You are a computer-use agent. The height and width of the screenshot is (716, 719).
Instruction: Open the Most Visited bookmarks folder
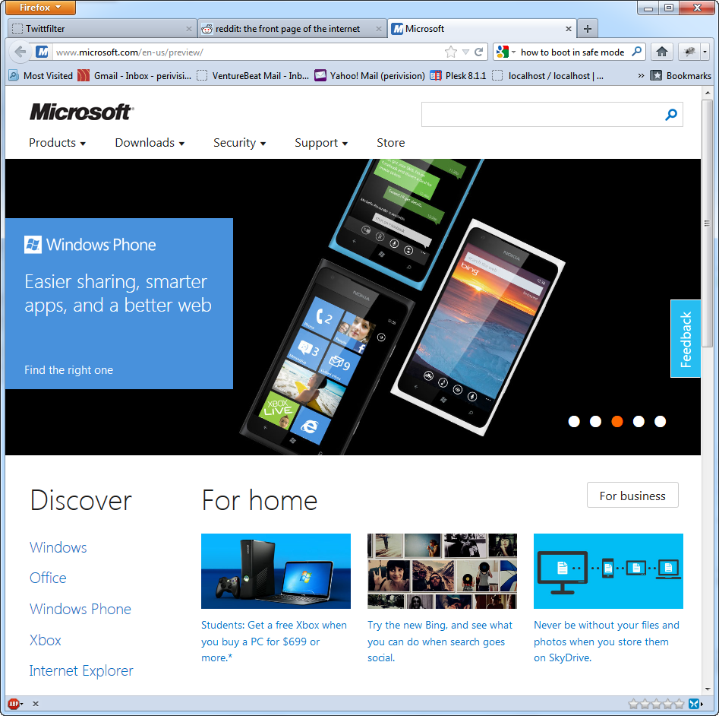pyautogui.click(x=41, y=76)
